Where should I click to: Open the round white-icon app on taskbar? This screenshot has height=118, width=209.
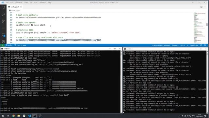pos(24,116)
